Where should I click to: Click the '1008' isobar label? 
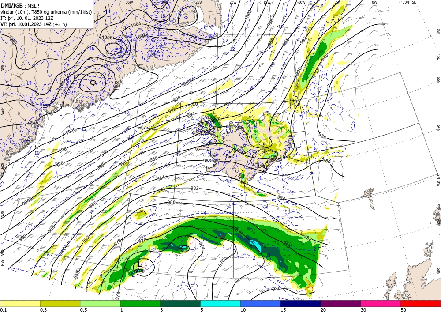point(12,40)
